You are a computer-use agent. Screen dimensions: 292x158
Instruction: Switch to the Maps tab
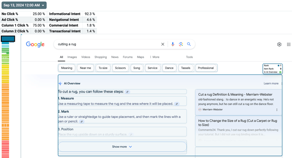(140, 57)
